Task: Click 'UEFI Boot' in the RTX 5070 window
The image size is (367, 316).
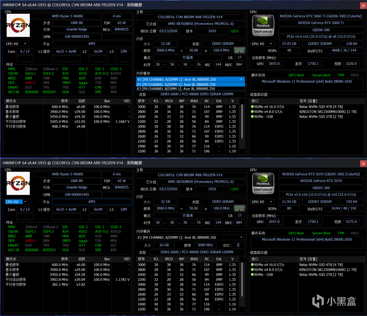Action: click(296, 233)
